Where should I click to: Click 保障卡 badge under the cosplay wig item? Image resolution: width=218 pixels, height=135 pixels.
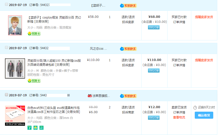click(x=34, y=34)
